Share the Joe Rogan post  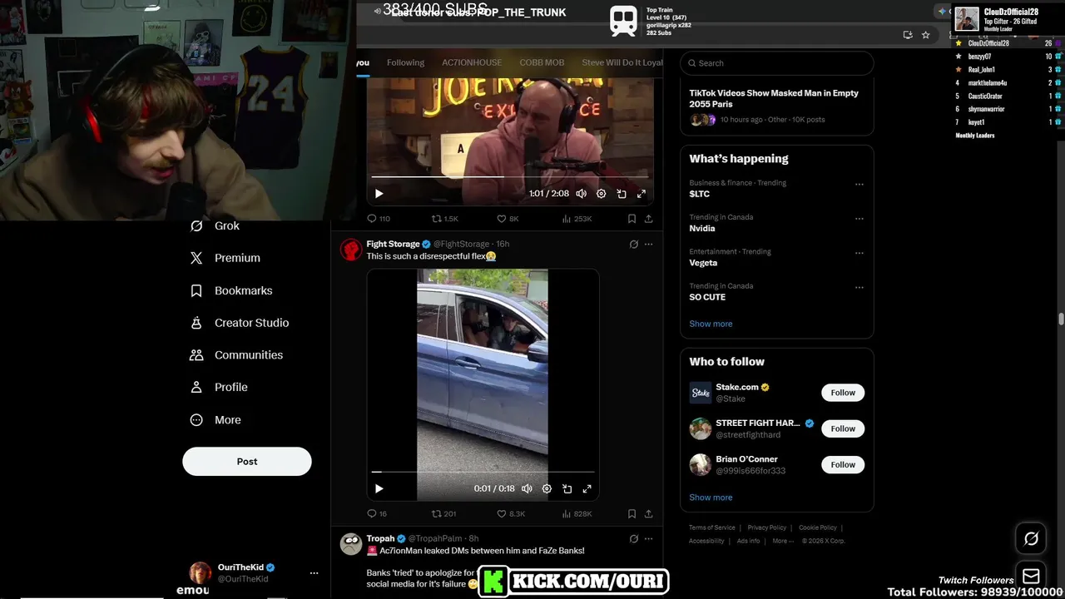[x=648, y=219]
